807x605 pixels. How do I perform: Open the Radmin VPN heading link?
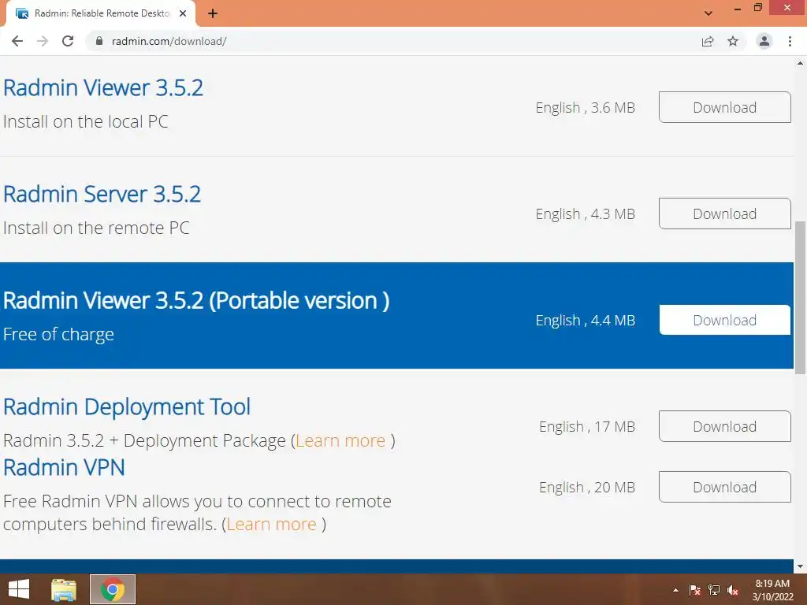[64, 468]
